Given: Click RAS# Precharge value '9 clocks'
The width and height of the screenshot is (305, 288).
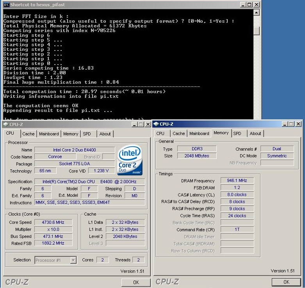Looking at the screenshot, I should coord(237,209).
